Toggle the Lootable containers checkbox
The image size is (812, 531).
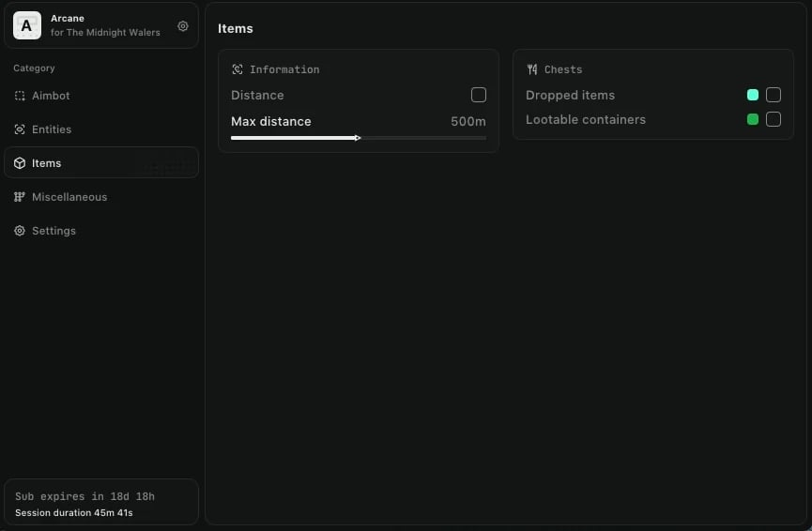pyautogui.click(x=774, y=119)
